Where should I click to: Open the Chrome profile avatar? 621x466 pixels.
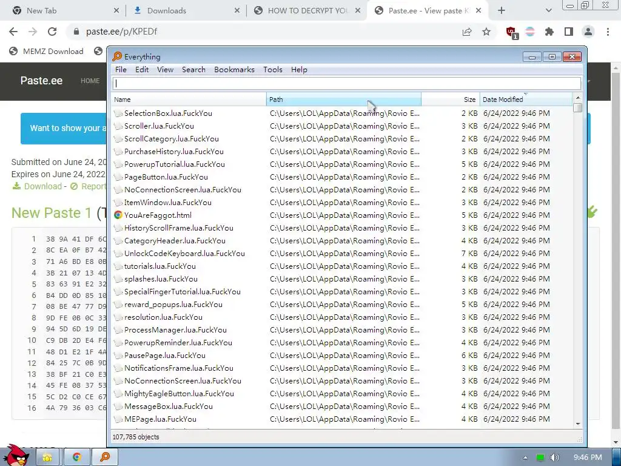click(x=588, y=32)
